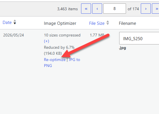This screenshot has height=114, width=159.
Task: Go to the previous page
Action: pyautogui.click(x=97, y=9)
